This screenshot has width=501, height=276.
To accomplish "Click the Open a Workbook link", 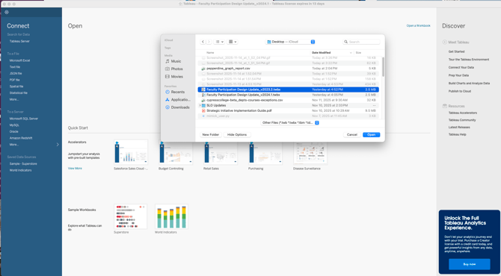I will 418,26.
